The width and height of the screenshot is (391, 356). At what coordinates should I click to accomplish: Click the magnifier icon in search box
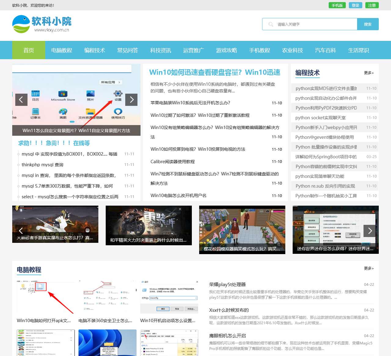click(271, 24)
